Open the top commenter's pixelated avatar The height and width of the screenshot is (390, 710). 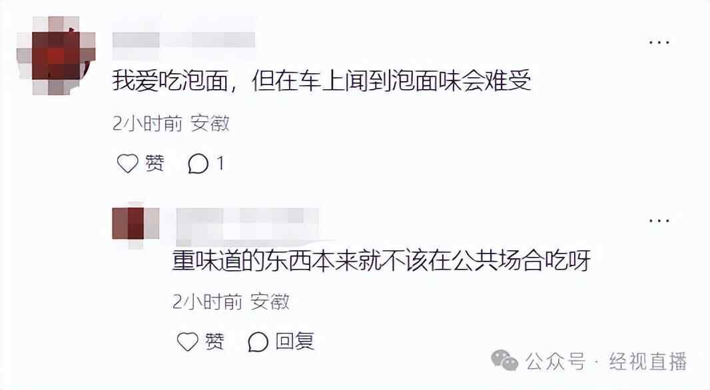click(x=56, y=56)
